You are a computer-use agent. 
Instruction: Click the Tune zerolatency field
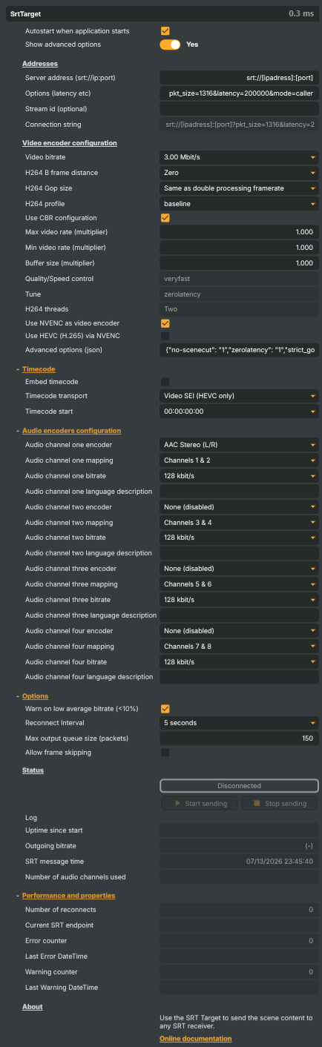(x=240, y=294)
